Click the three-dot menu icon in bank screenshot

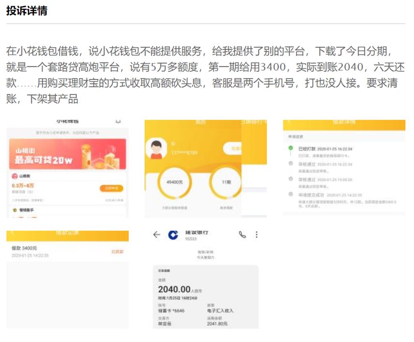[256, 234]
